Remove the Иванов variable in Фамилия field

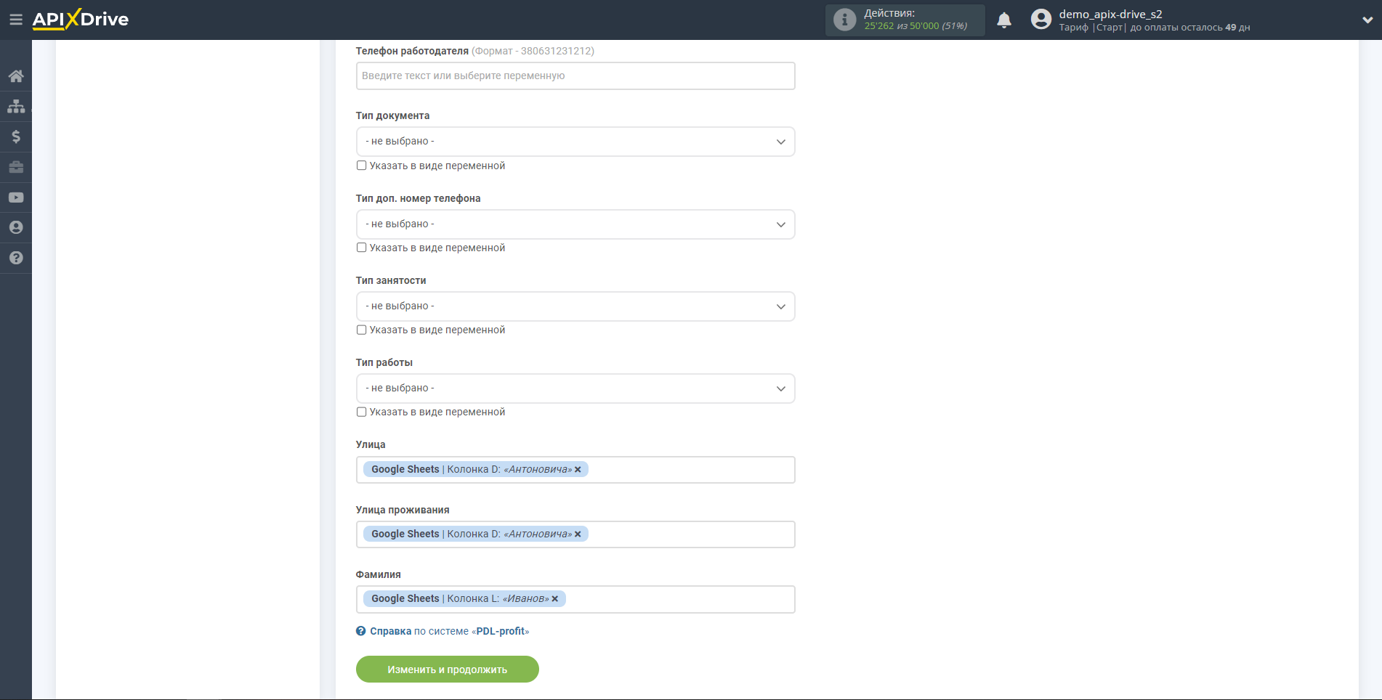(554, 599)
